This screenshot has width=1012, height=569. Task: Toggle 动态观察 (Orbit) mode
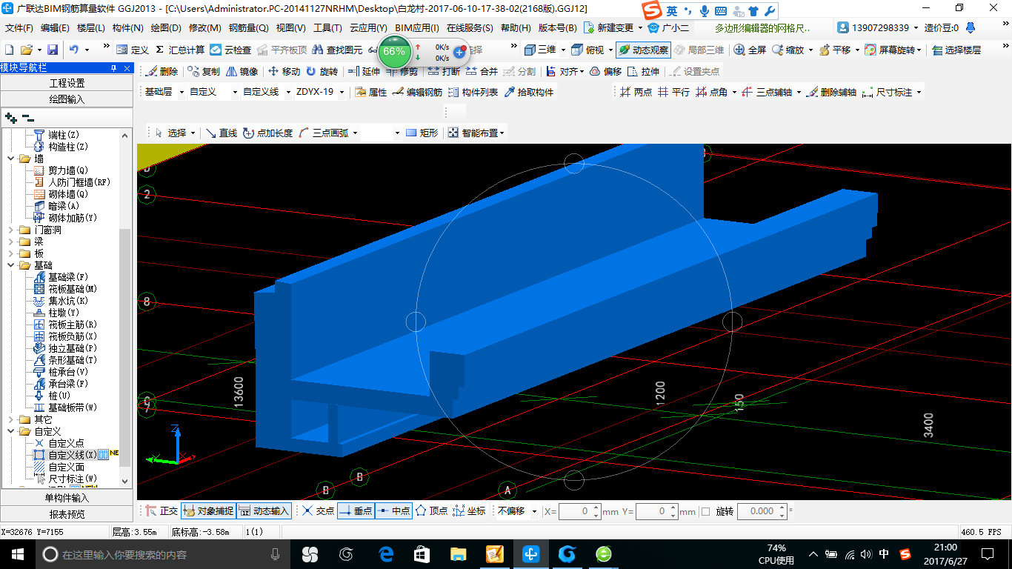(643, 50)
